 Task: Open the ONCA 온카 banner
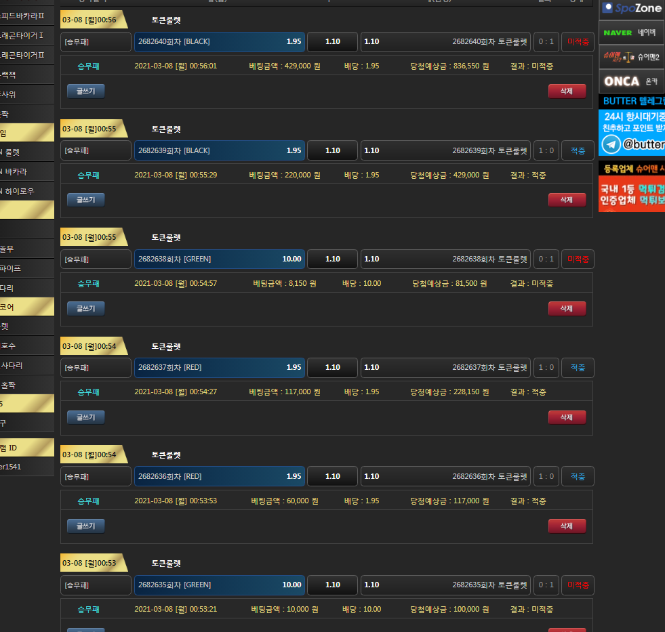tap(632, 81)
